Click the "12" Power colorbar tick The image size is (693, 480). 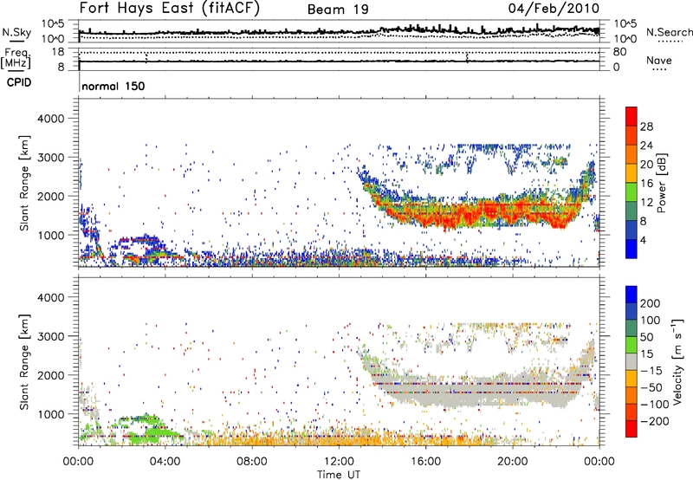(x=646, y=203)
